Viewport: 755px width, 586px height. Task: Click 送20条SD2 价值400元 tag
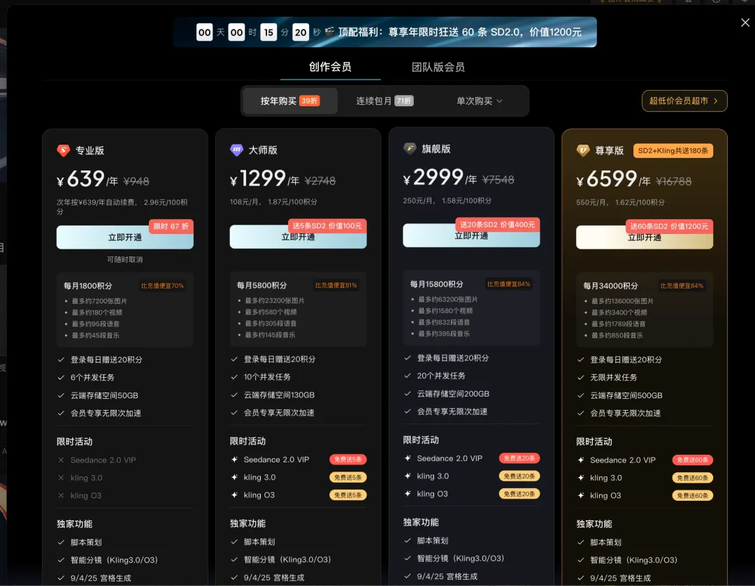click(498, 225)
